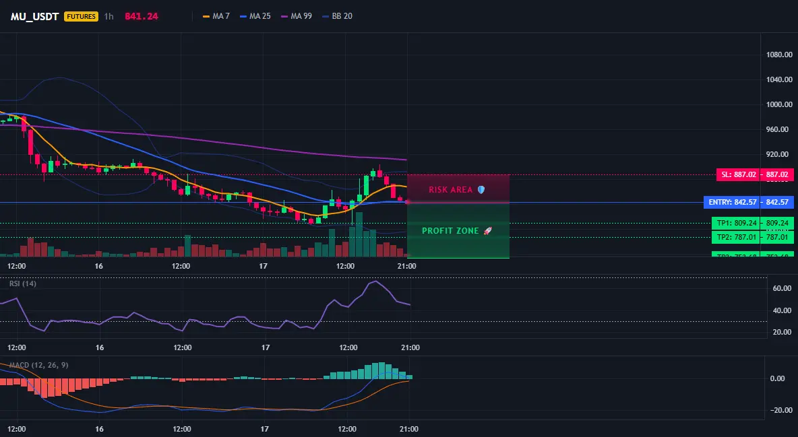Click -20.00 on the MACD axis
Image resolution: width=798 pixels, height=437 pixels.
click(781, 410)
